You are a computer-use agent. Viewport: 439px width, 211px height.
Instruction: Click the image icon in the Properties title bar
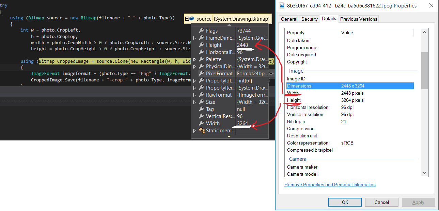pyautogui.click(x=282, y=5)
